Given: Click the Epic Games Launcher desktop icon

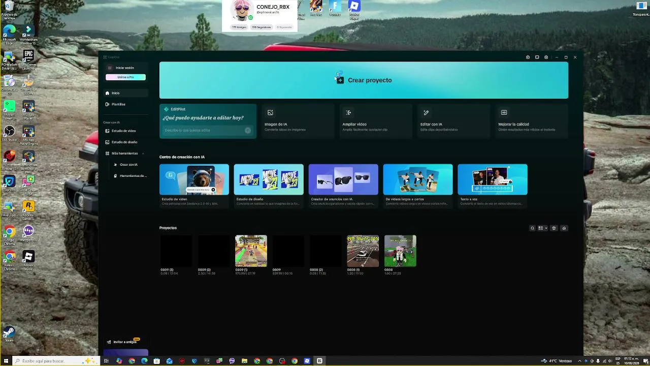Looking at the screenshot, I should [x=28, y=59].
